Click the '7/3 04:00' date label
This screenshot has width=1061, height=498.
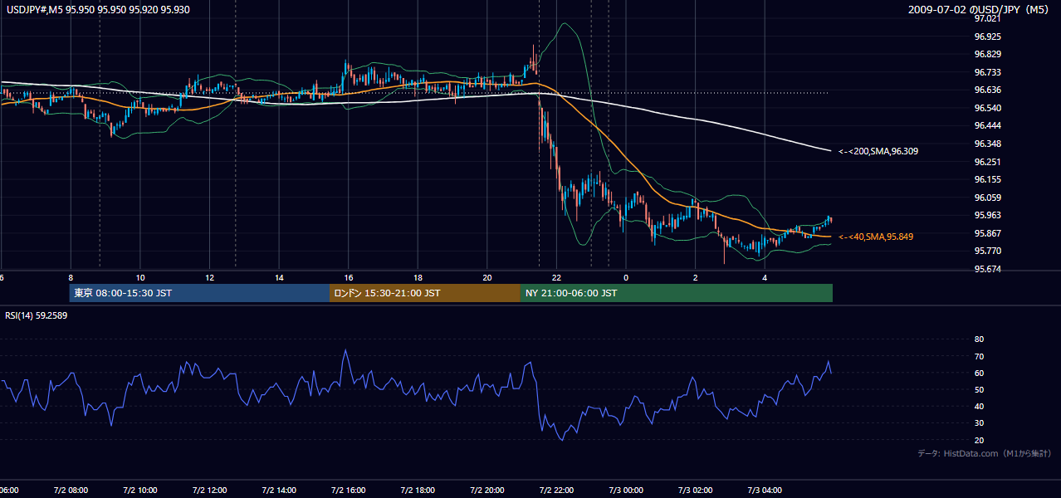(x=765, y=491)
